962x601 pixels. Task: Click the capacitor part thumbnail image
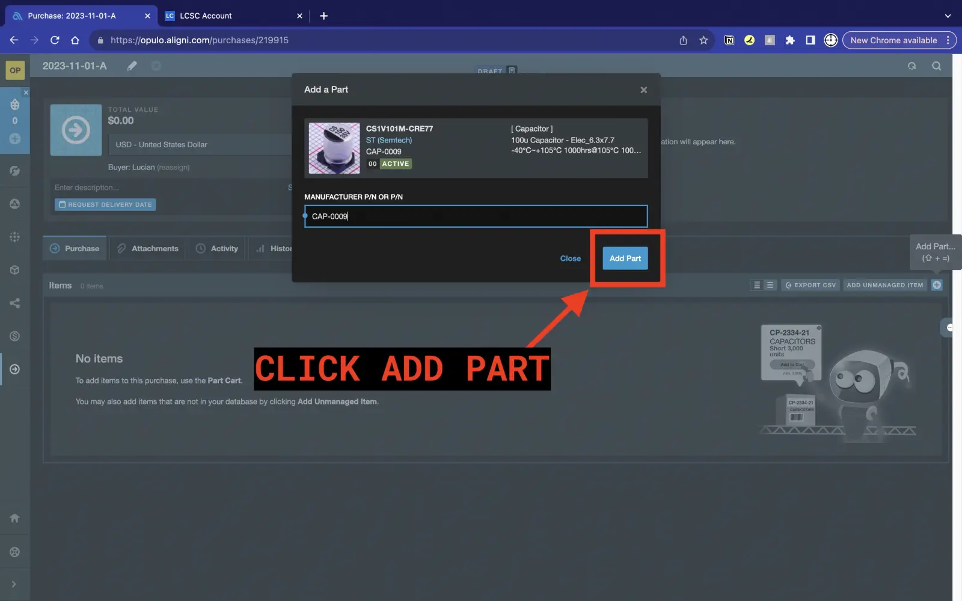pyautogui.click(x=334, y=148)
